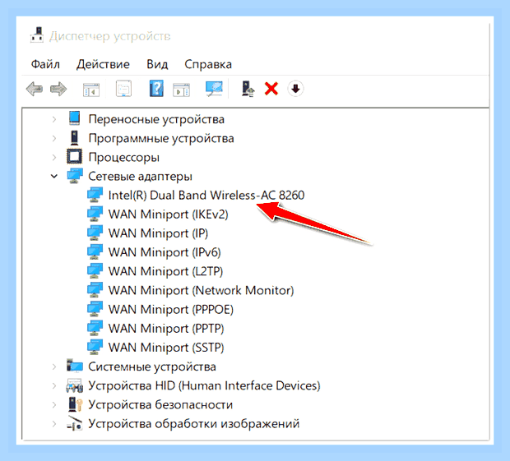
Task: Click the WAN Miniport (IKEv2) adapter icon
Action: coord(95,214)
